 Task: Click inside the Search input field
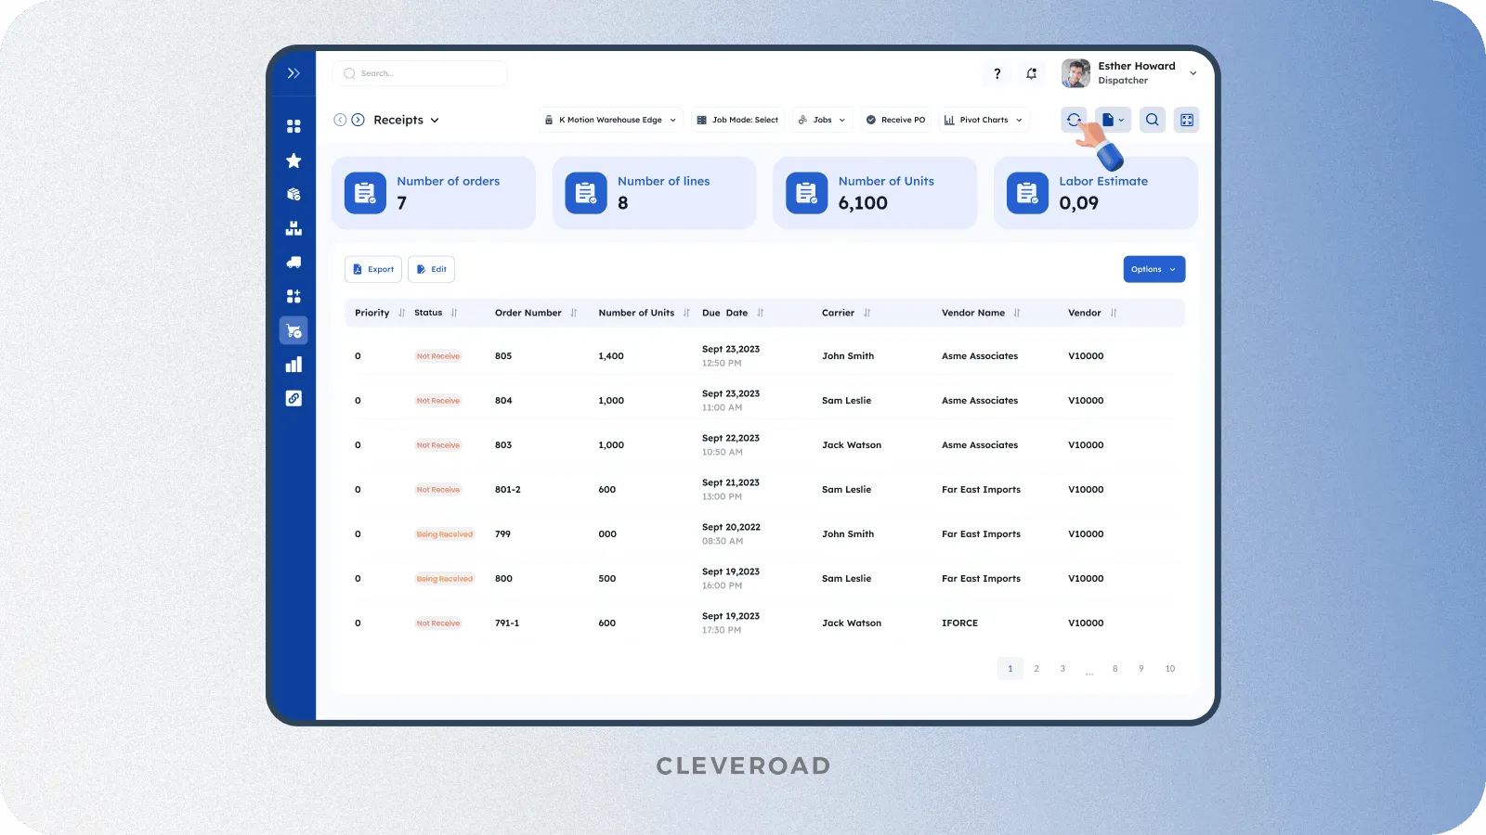tap(418, 73)
